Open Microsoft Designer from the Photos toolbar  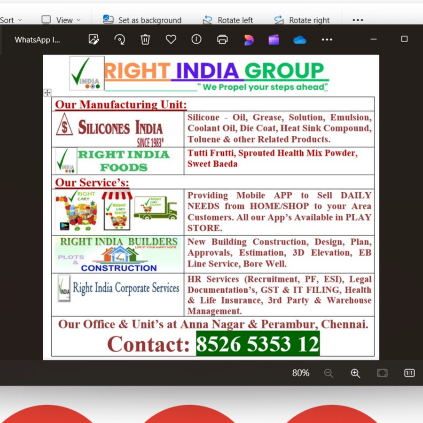(x=249, y=40)
